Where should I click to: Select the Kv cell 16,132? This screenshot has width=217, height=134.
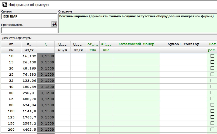(x=29, y=56)
